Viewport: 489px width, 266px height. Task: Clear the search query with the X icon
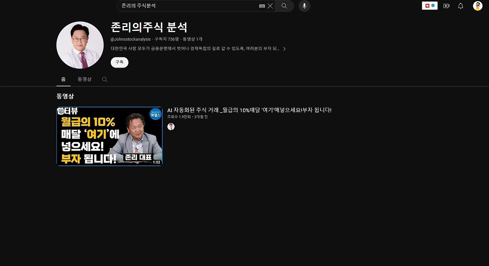tap(270, 6)
